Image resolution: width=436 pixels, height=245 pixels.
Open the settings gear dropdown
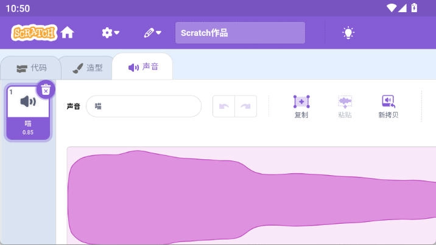[110, 33]
